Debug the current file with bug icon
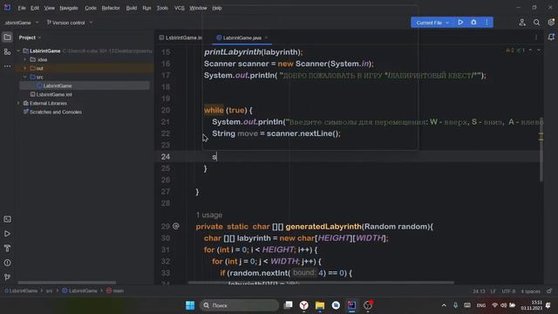The image size is (558, 314). pyautogui.click(x=473, y=23)
